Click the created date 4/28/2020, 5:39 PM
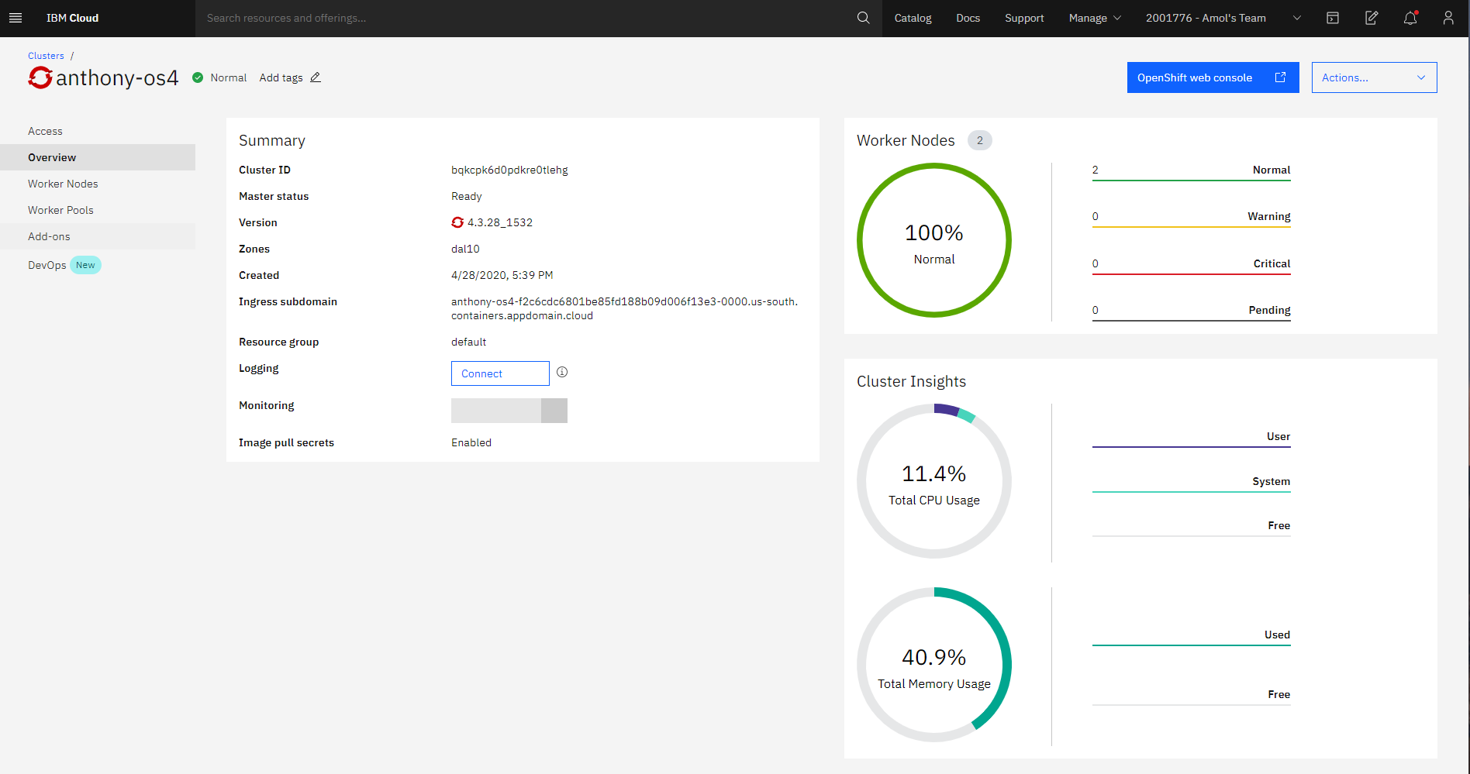 (502, 275)
